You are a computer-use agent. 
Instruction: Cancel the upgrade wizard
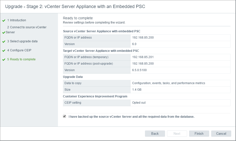click(221, 133)
